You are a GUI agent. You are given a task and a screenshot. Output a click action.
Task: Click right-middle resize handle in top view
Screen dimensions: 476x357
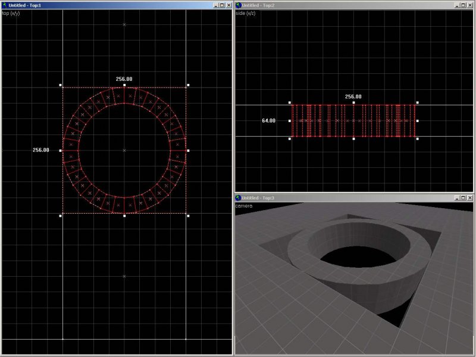point(188,151)
